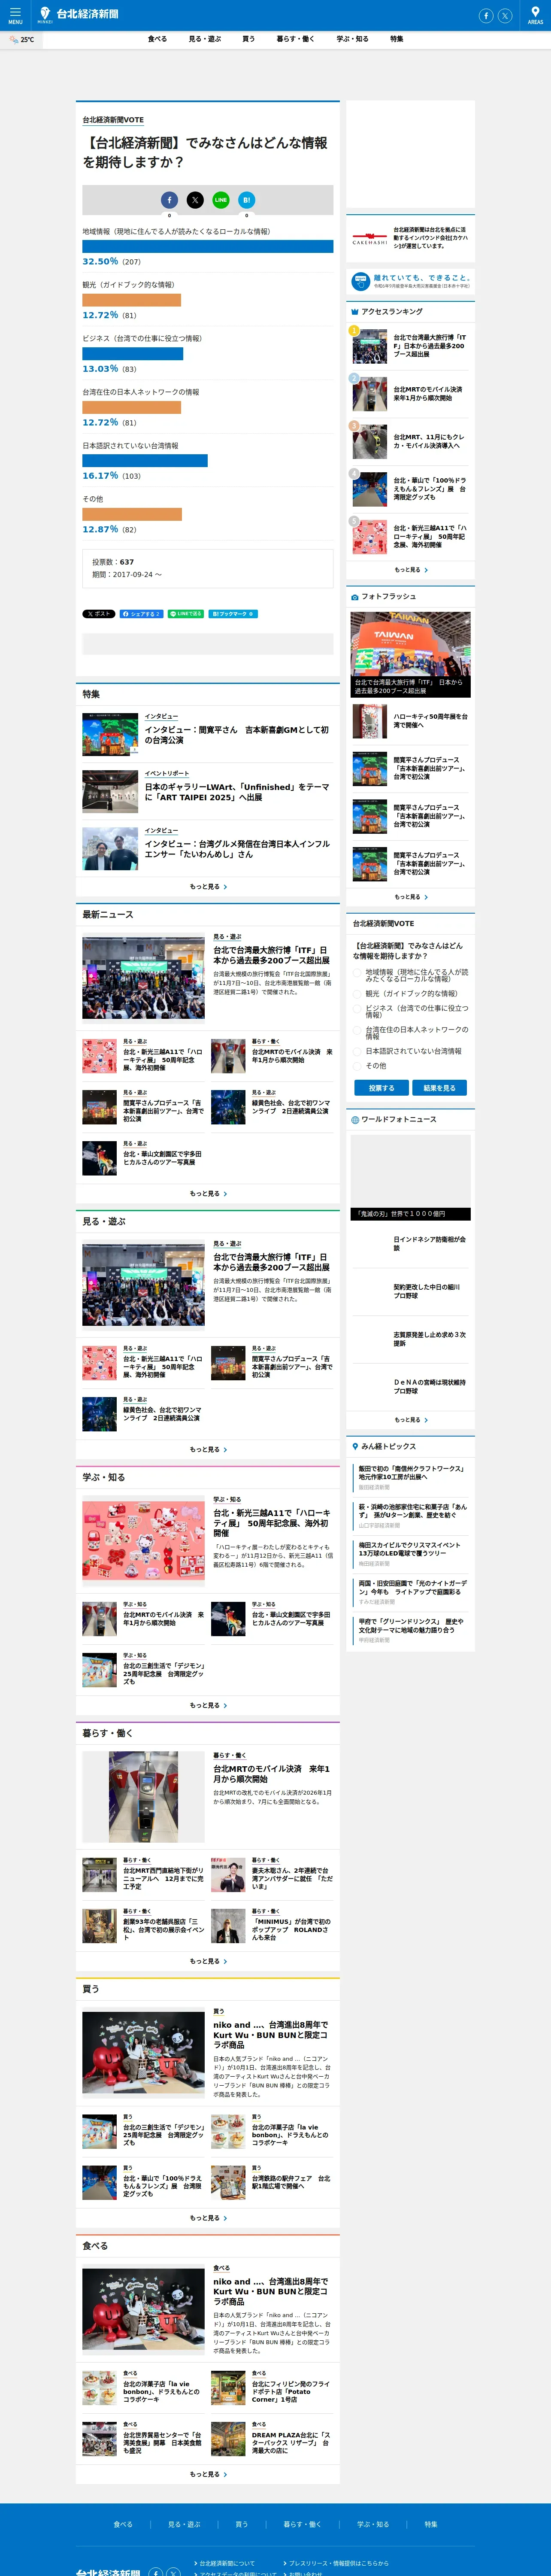The image size is (551, 2576).
Task: Click the 投票する button
Action: click(381, 1088)
